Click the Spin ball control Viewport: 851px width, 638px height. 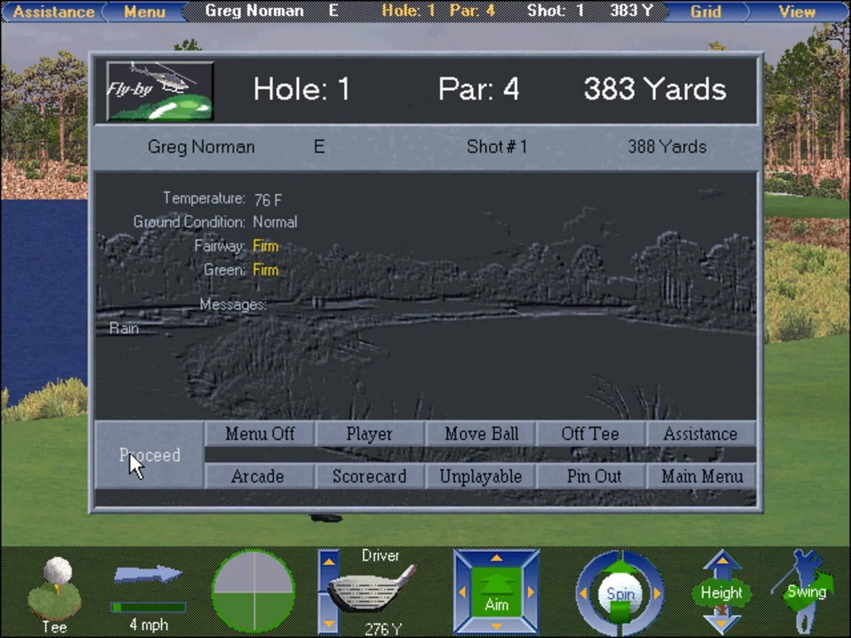pyautogui.click(x=619, y=591)
